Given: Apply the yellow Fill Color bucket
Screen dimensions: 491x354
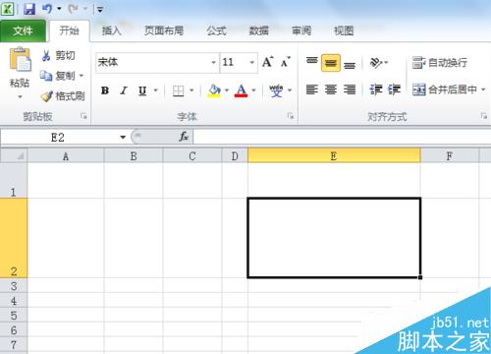Looking at the screenshot, I should point(214,90).
